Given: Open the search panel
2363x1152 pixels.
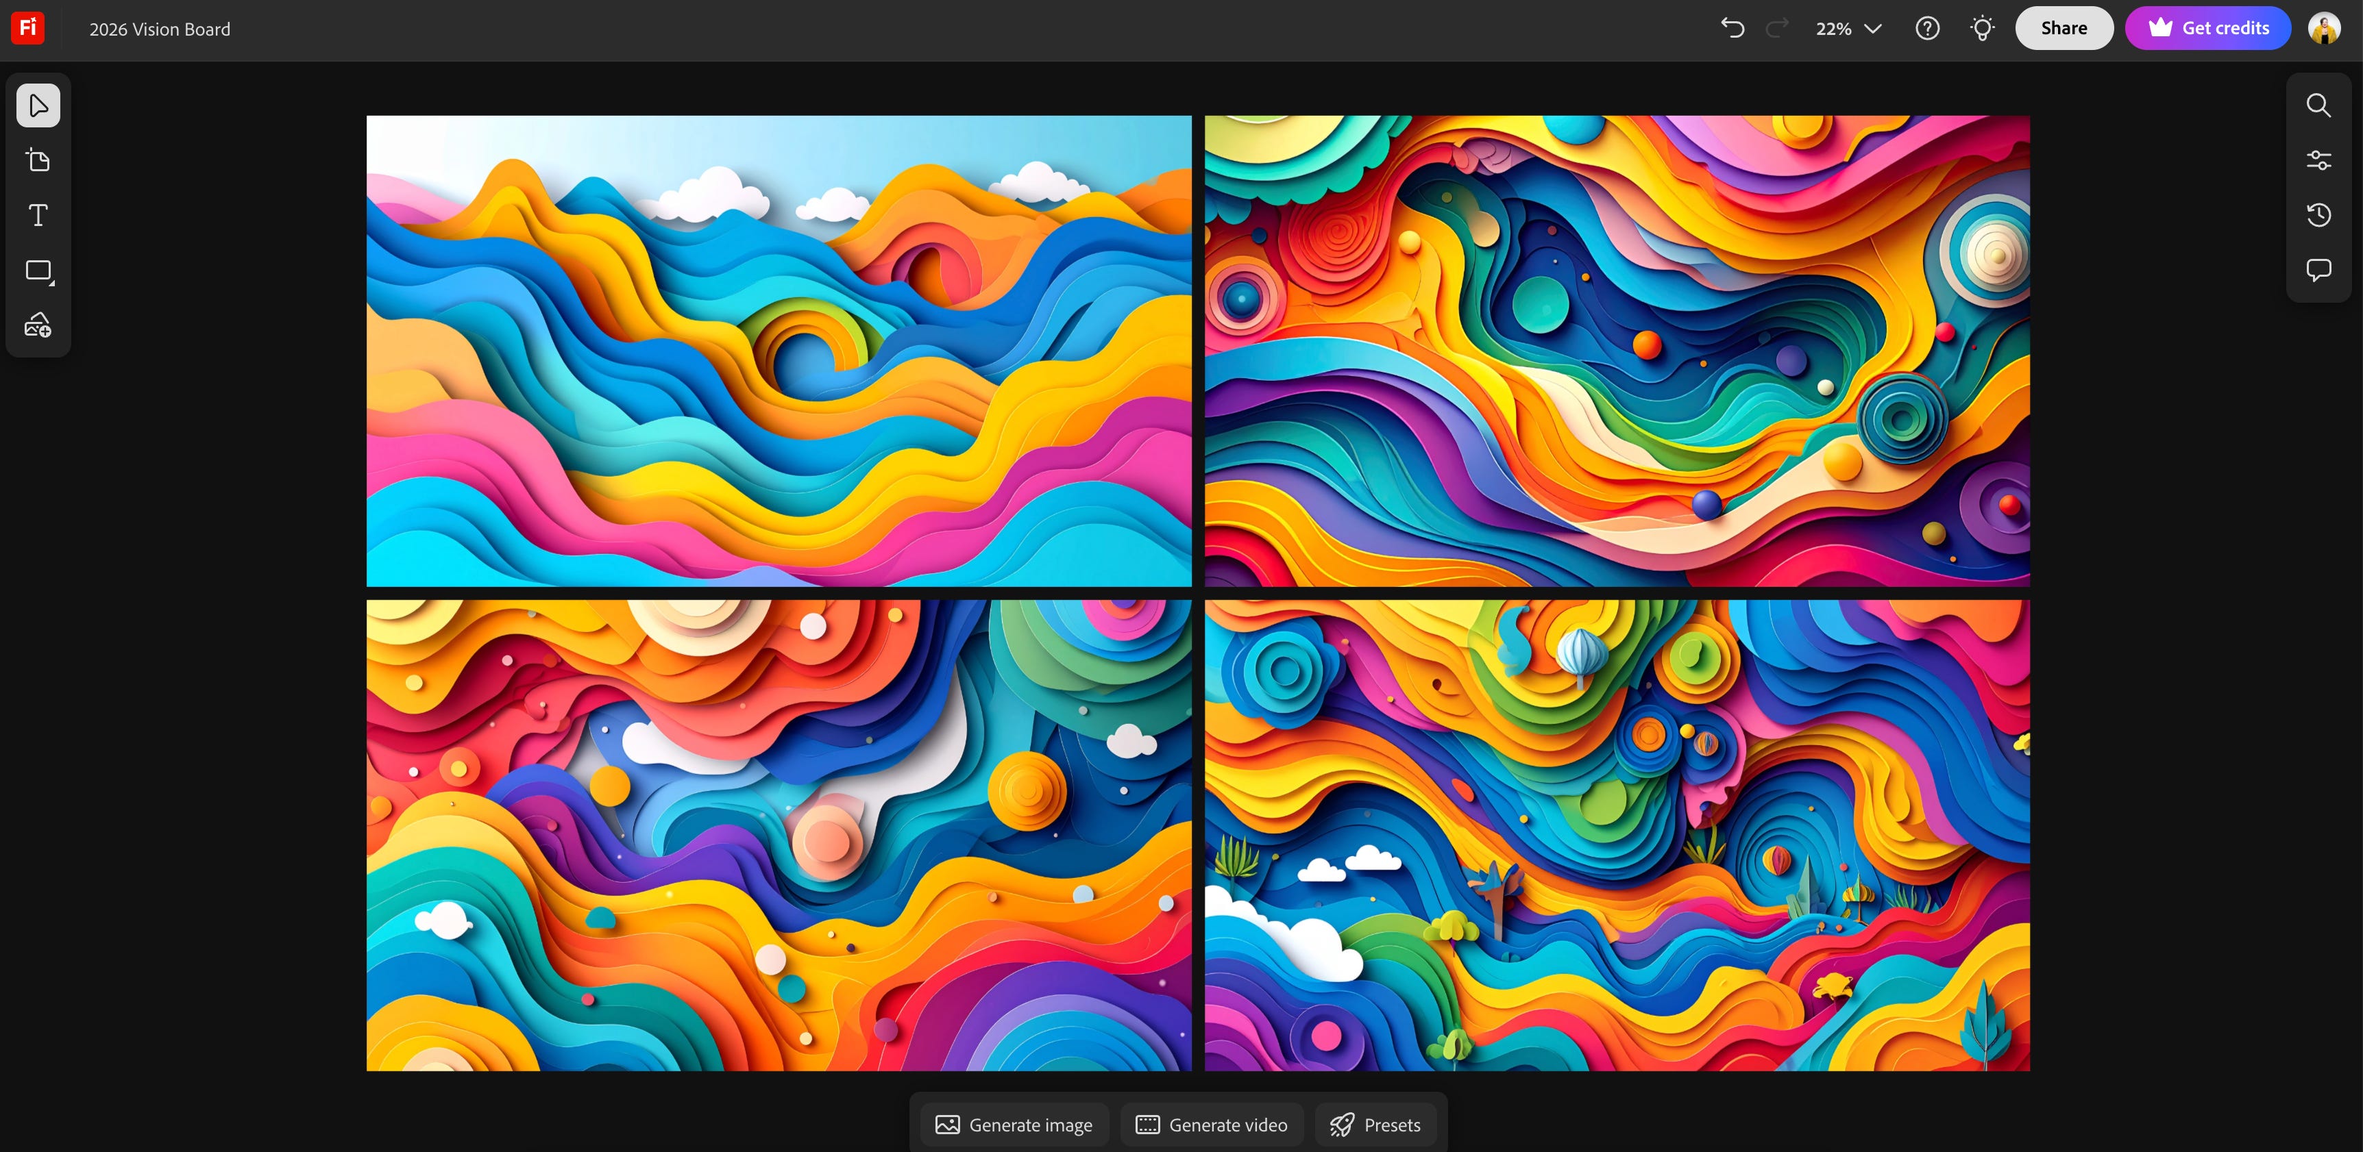Looking at the screenshot, I should point(2318,105).
